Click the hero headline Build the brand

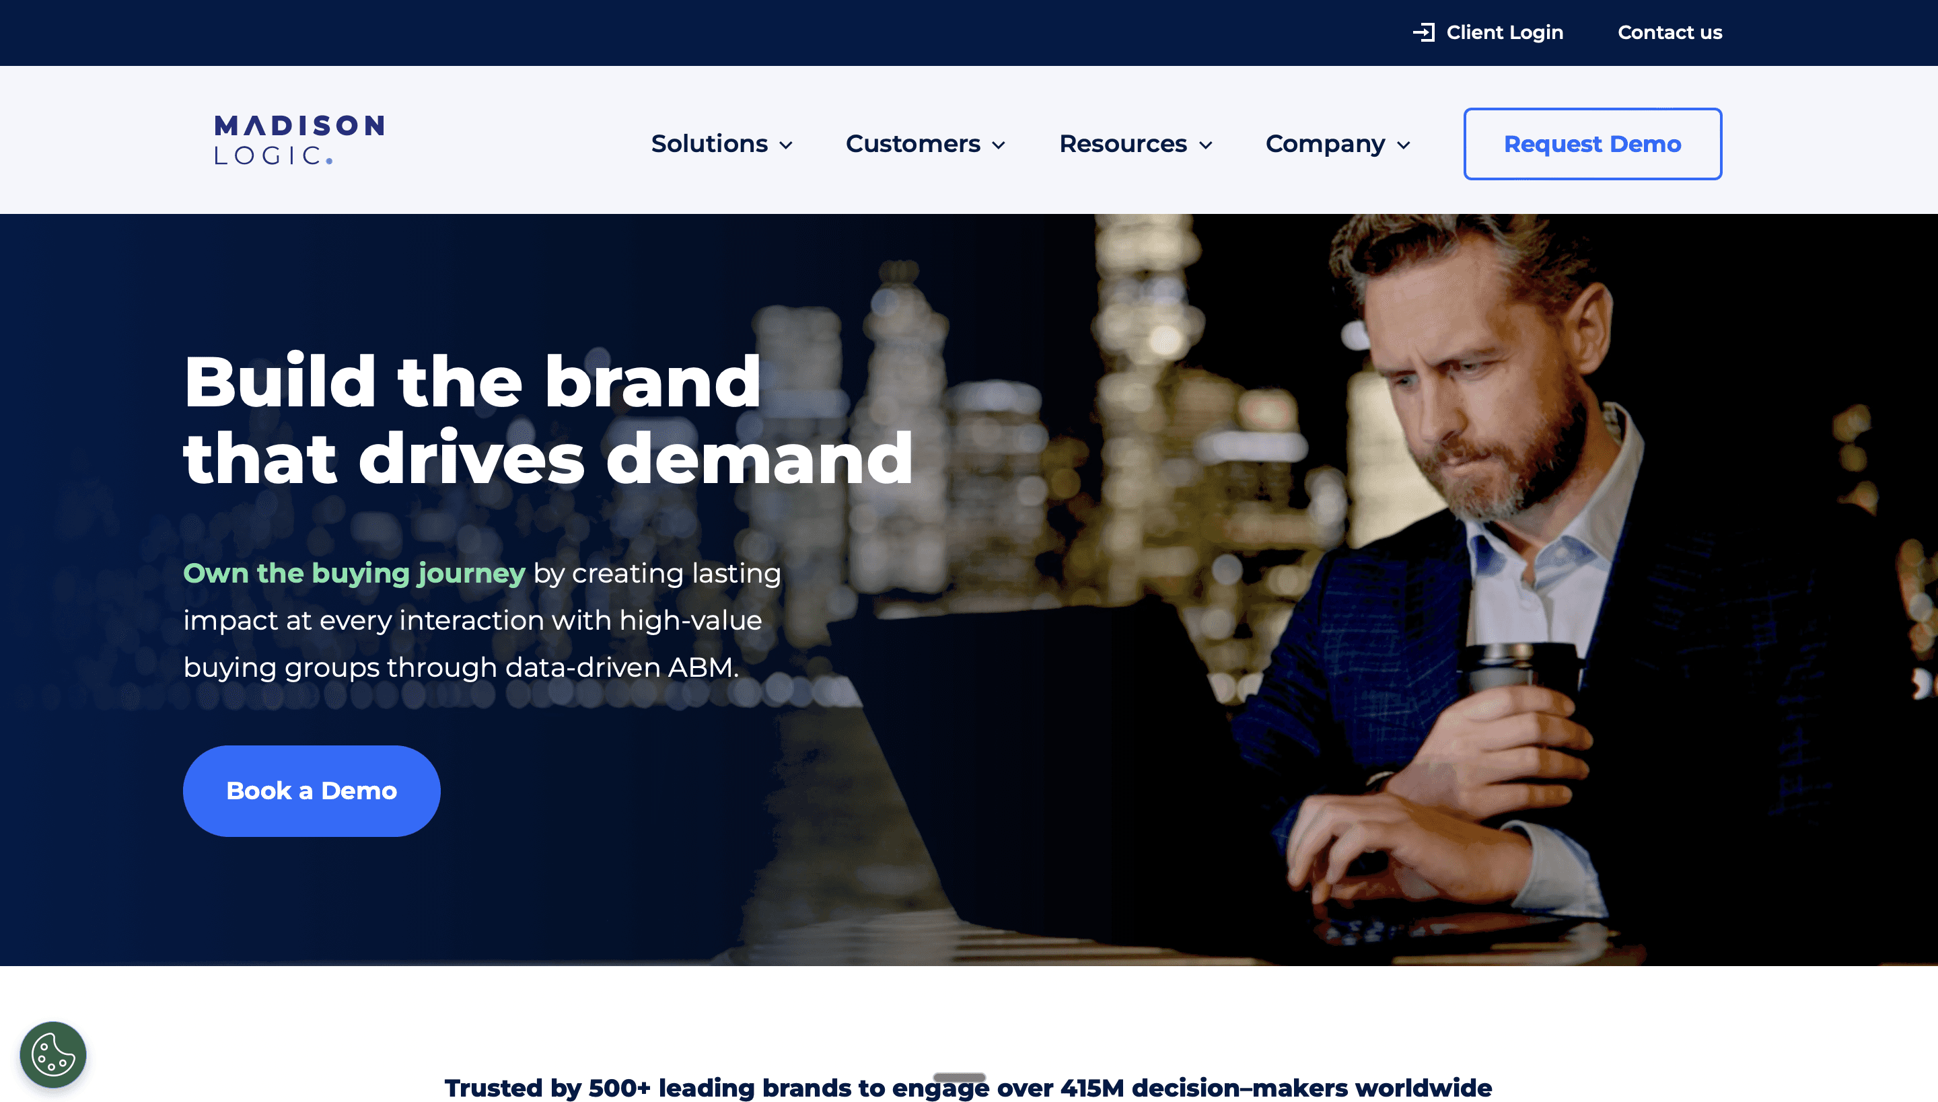[x=472, y=381]
